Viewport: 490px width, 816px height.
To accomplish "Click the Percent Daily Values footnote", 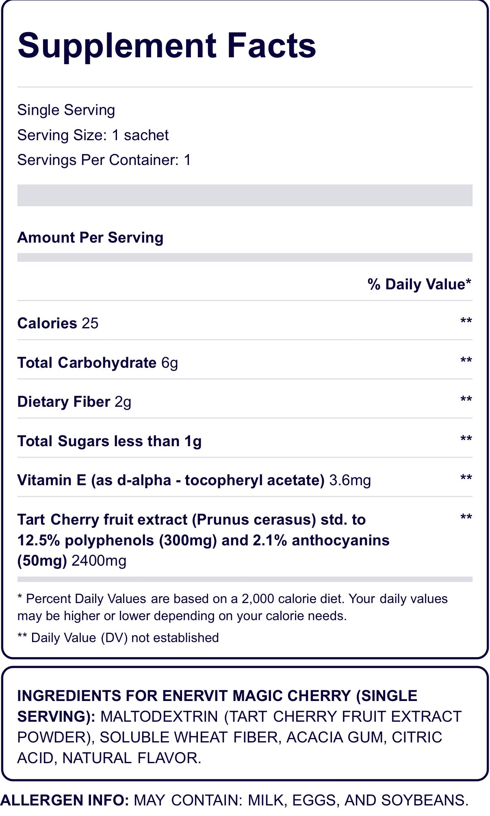I will (232, 607).
